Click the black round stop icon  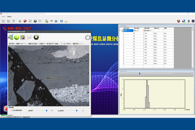(x=36, y=37)
